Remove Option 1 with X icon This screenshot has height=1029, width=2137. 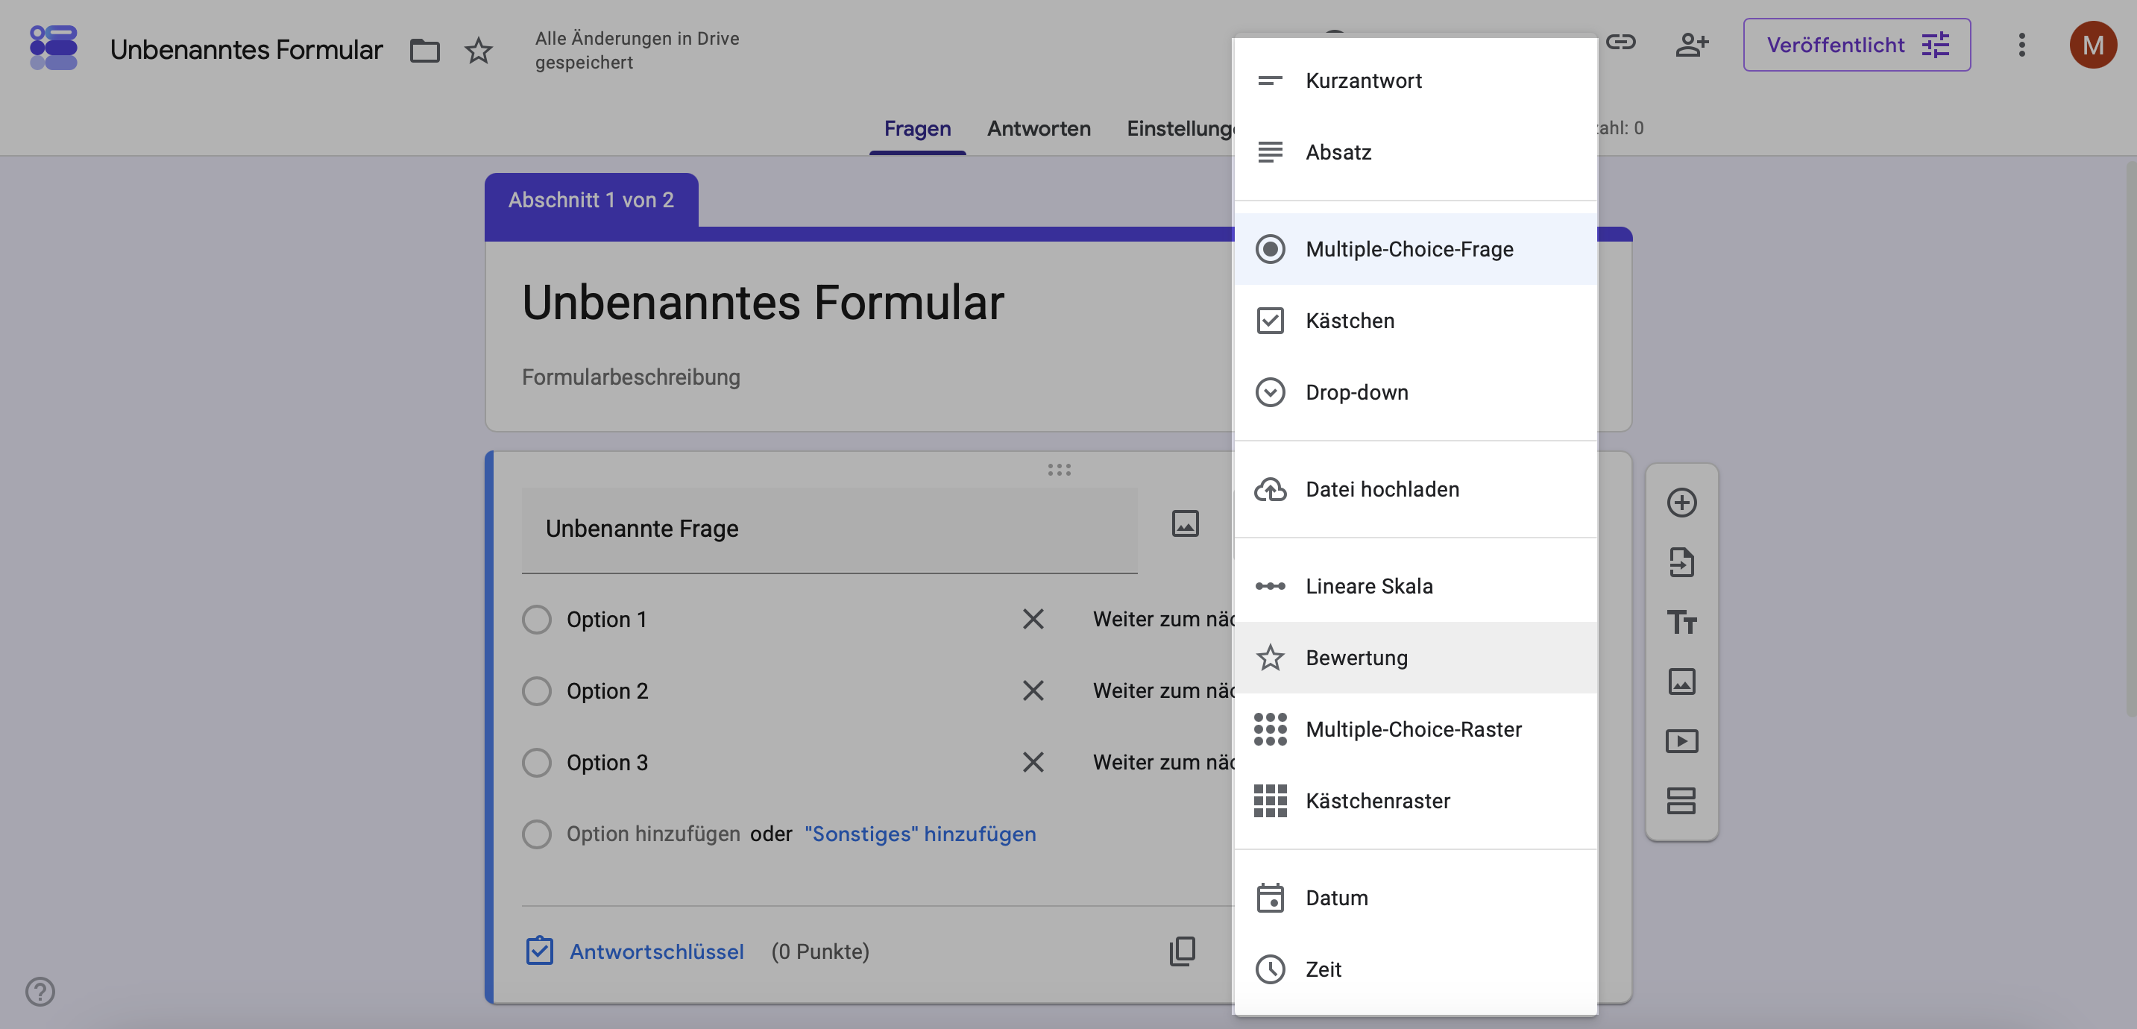[1033, 619]
